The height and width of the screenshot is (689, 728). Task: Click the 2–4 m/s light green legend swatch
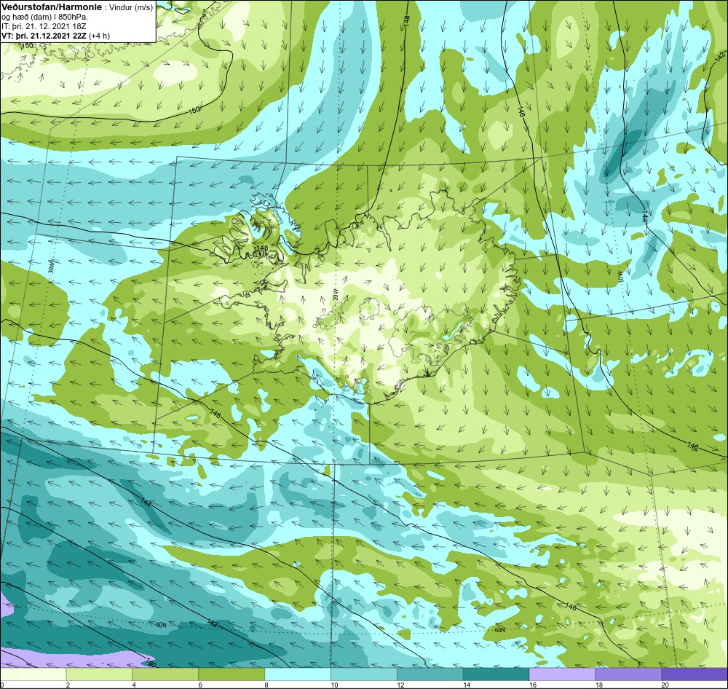coord(99,674)
